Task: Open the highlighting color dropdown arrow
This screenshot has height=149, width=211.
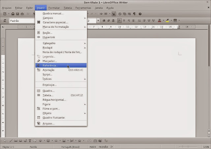Action: (171, 20)
